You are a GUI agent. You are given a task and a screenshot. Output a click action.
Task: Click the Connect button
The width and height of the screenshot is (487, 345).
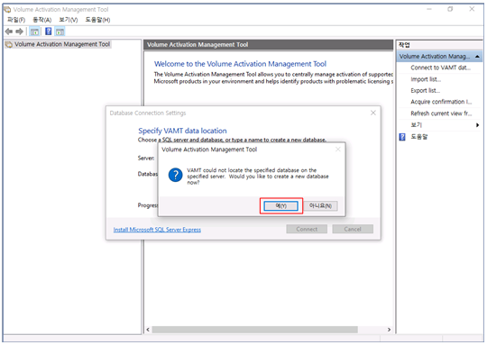pos(307,229)
